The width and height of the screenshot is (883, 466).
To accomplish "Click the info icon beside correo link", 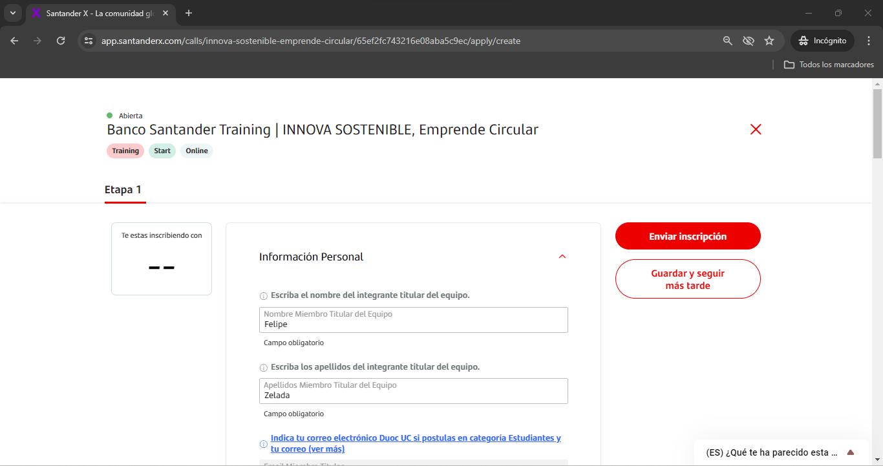I will (x=264, y=444).
